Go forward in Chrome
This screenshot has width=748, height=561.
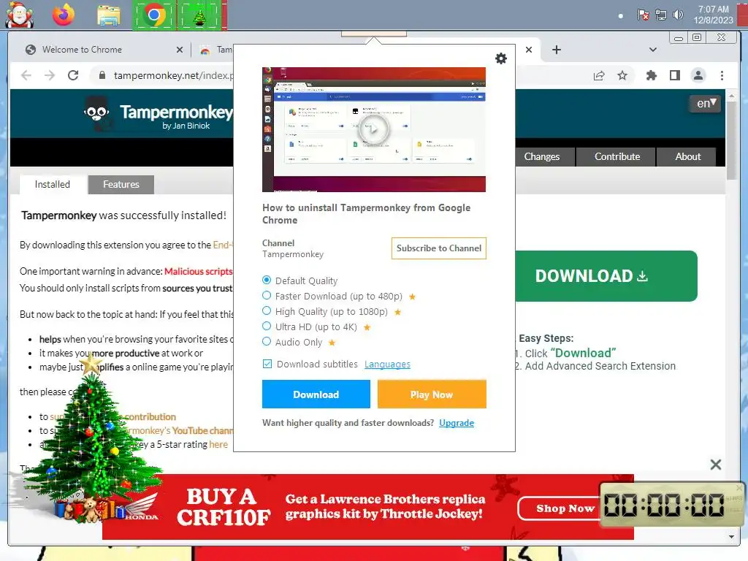50,75
